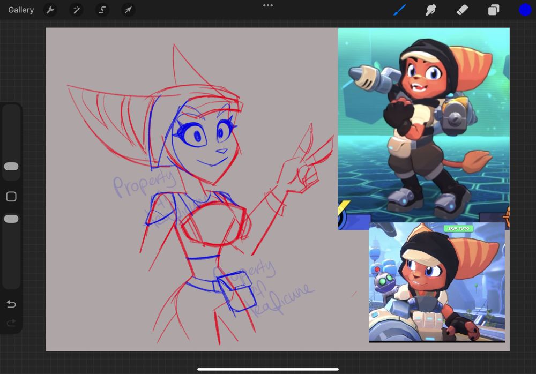Open the Gallery view
This screenshot has height=374, width=536.
(x=21, y=10)
